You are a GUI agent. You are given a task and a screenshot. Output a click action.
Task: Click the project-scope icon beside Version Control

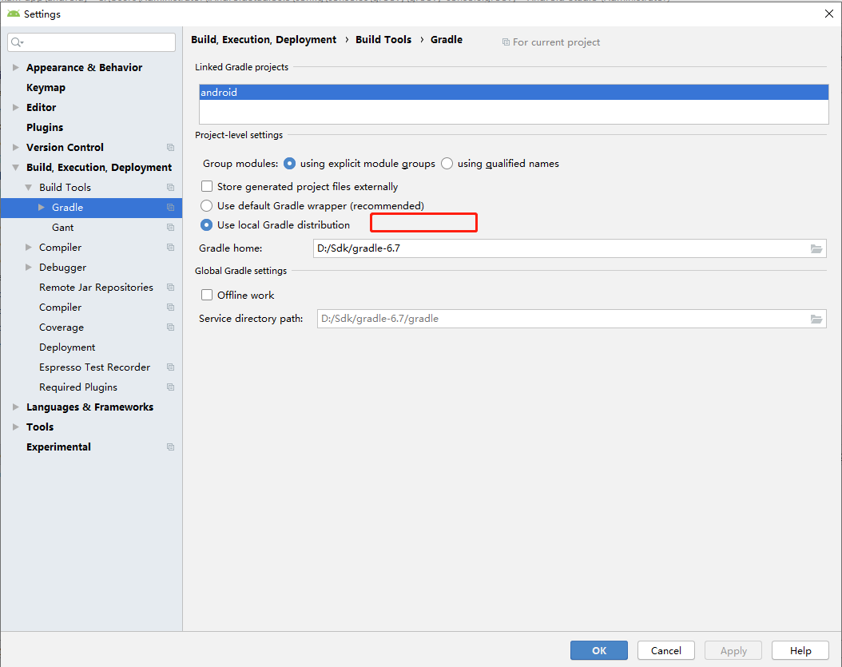(x=170, y=147)
